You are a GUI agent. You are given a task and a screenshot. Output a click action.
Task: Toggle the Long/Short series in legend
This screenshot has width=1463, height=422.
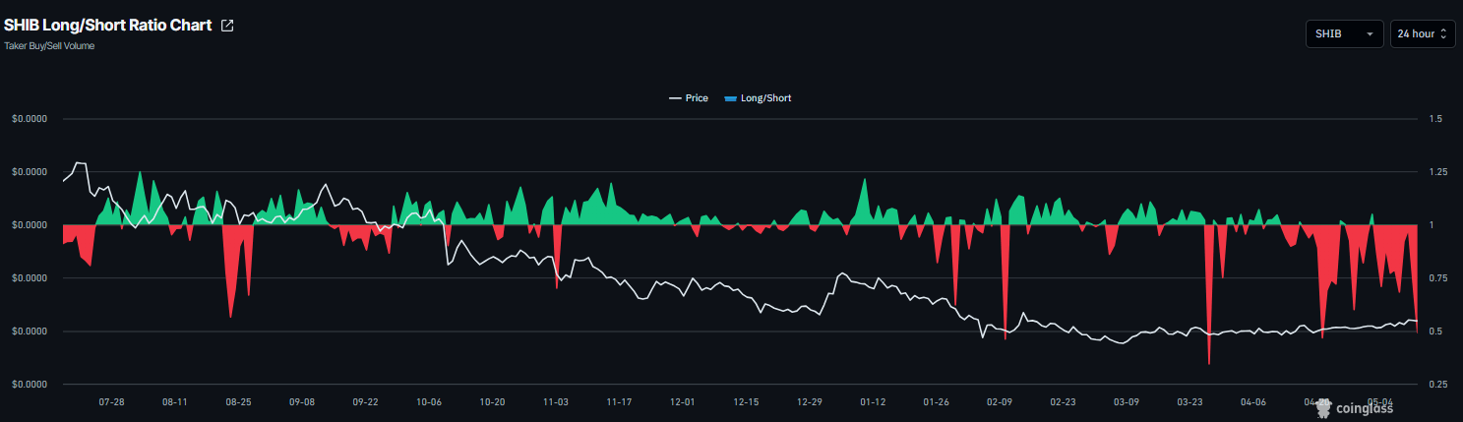(x=758, y=98)
